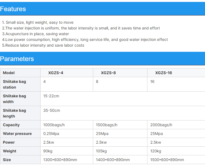This screenshot has height=166, width=205.
Task: Click the Model row label cell
Action: (20, 73)
